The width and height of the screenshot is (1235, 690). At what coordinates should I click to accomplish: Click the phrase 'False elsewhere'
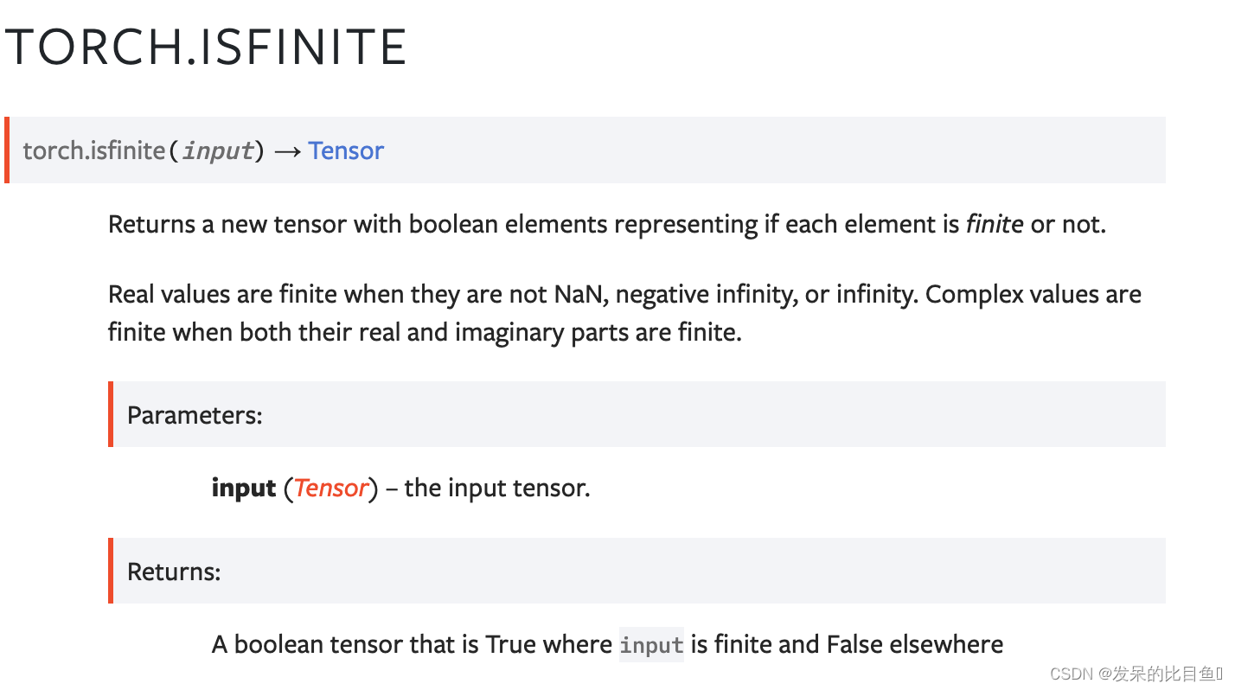pyautogui.click(x=915, y=645)
